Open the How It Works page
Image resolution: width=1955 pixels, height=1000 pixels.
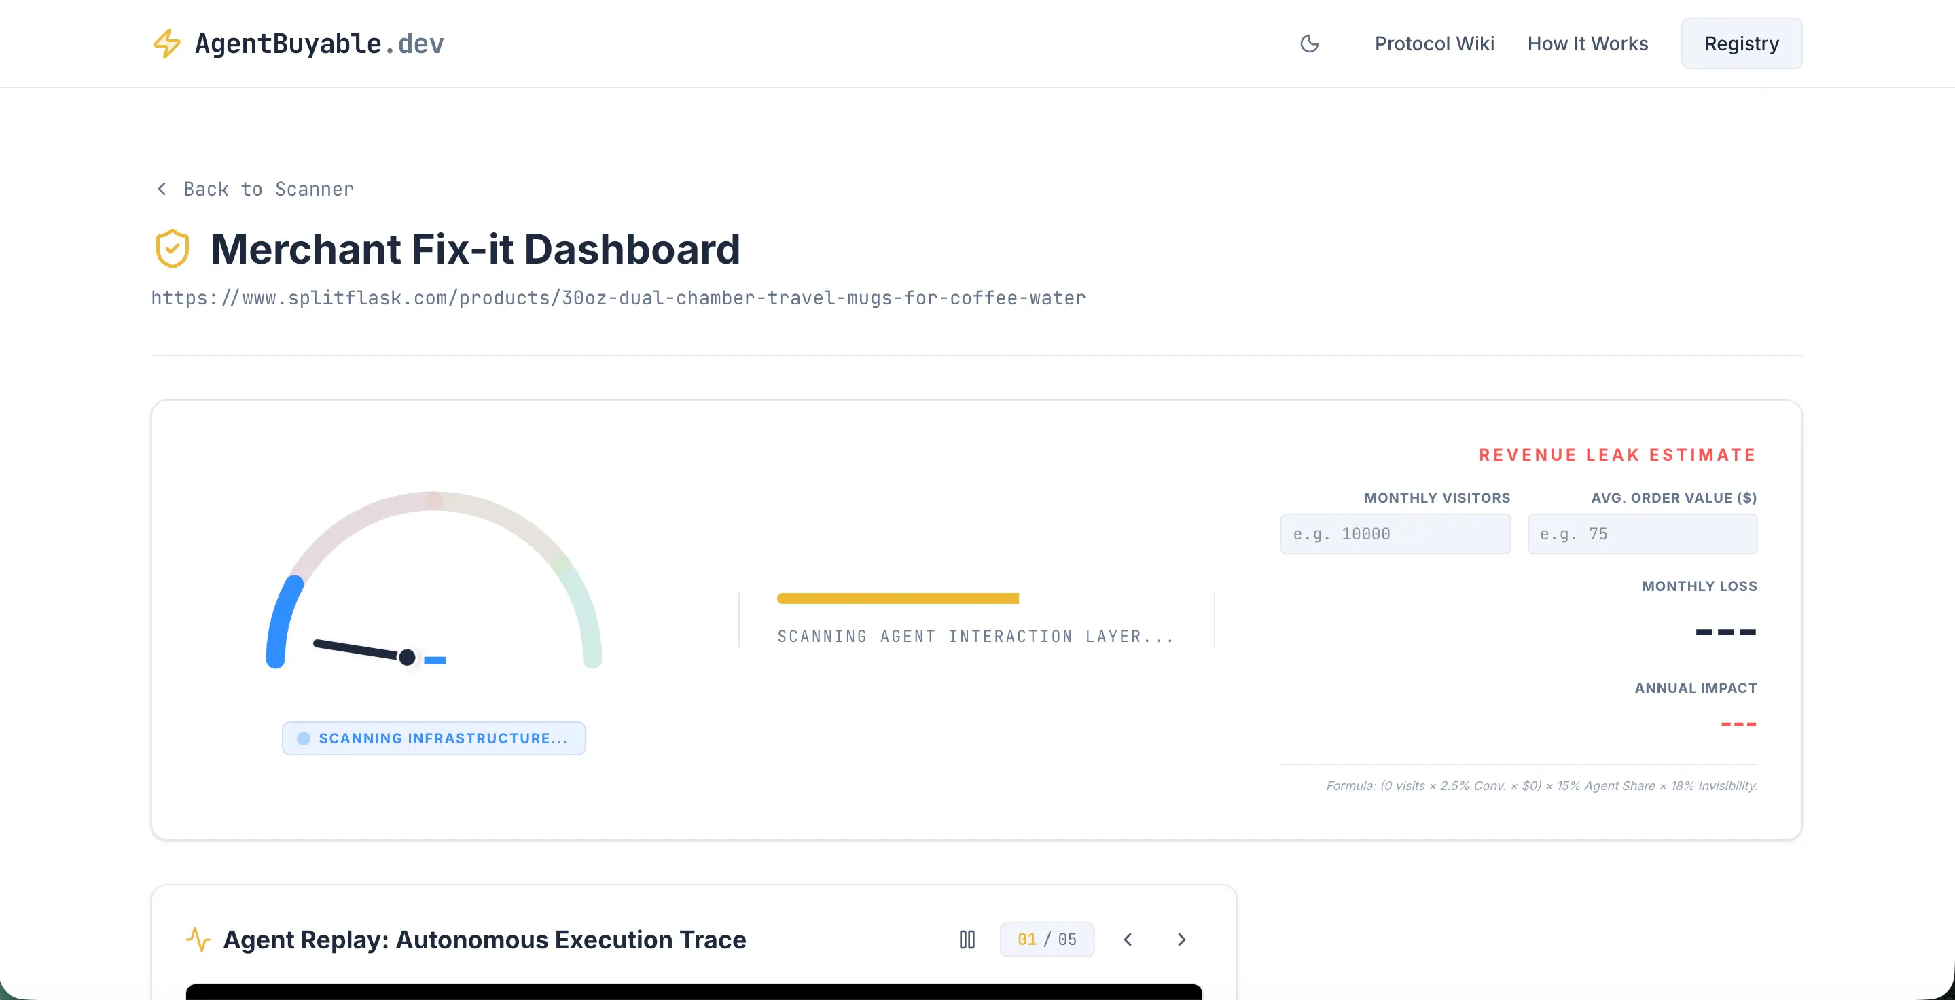coord(1588,43)
